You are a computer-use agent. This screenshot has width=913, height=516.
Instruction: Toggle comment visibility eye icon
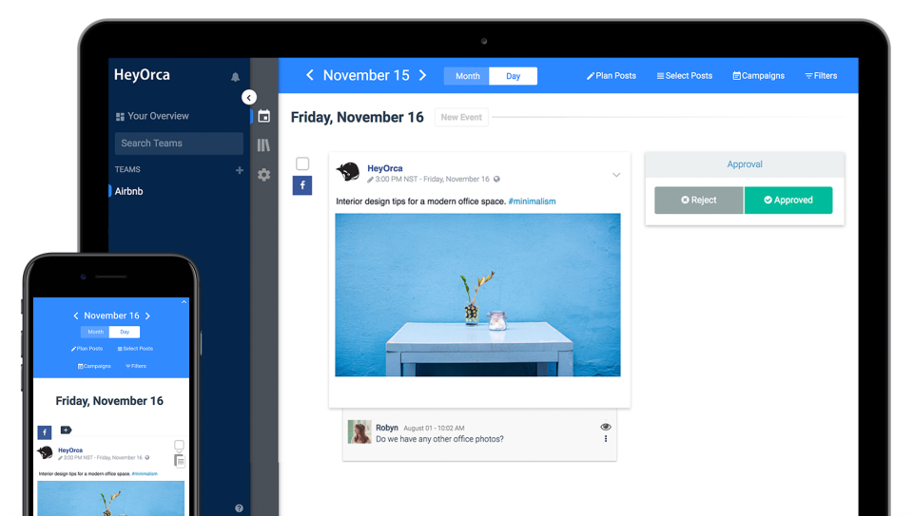coord(606,427)
